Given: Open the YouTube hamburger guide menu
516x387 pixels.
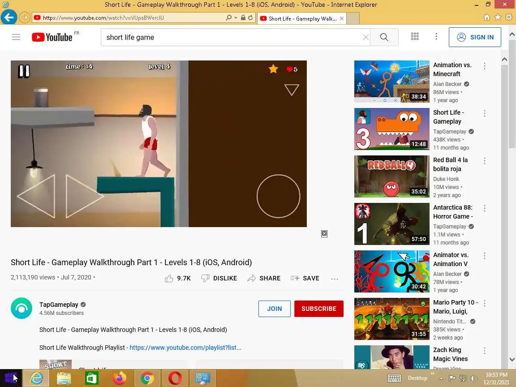Looking at the screenshot, I should pos(16,37).
